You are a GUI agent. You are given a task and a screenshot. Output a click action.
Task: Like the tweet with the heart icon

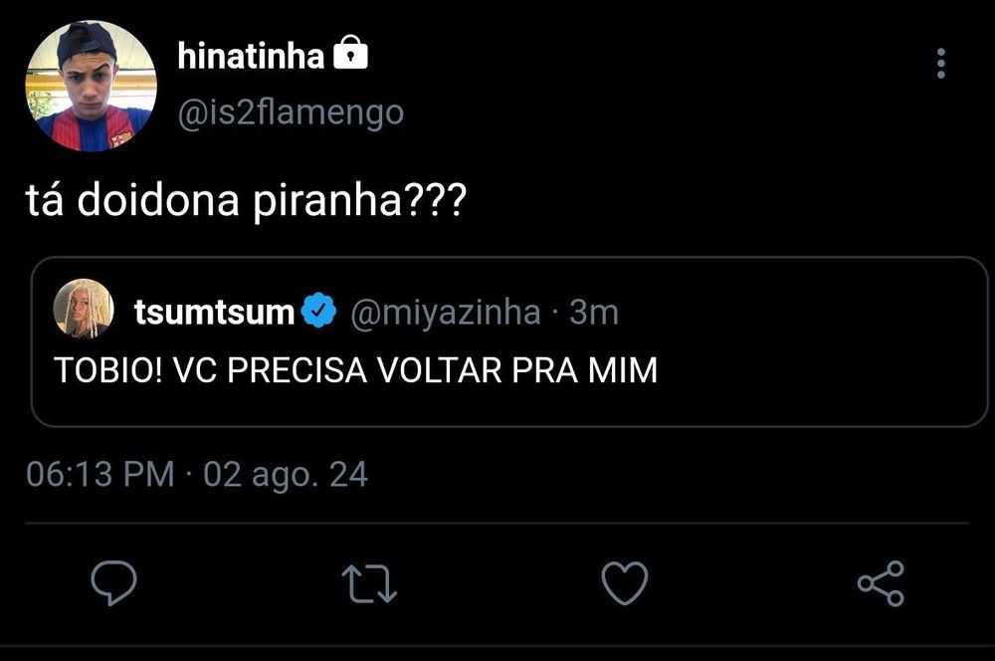click(625, 582)
